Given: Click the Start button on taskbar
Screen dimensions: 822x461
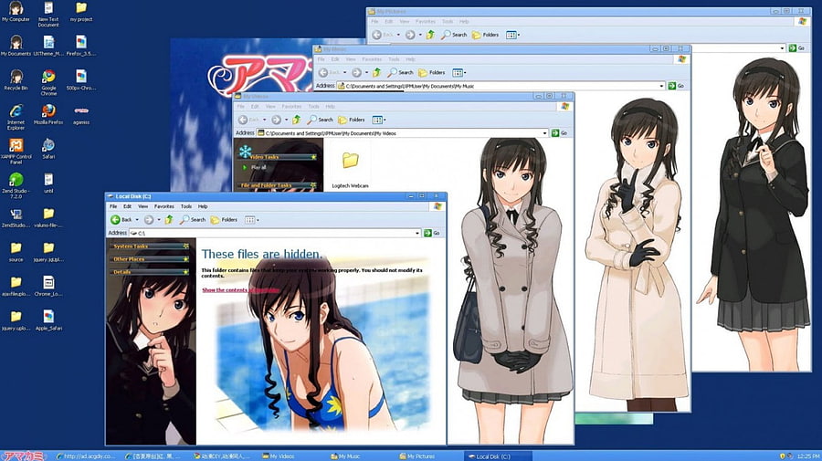Looking at the screenshot, I should tap(23, 456).
